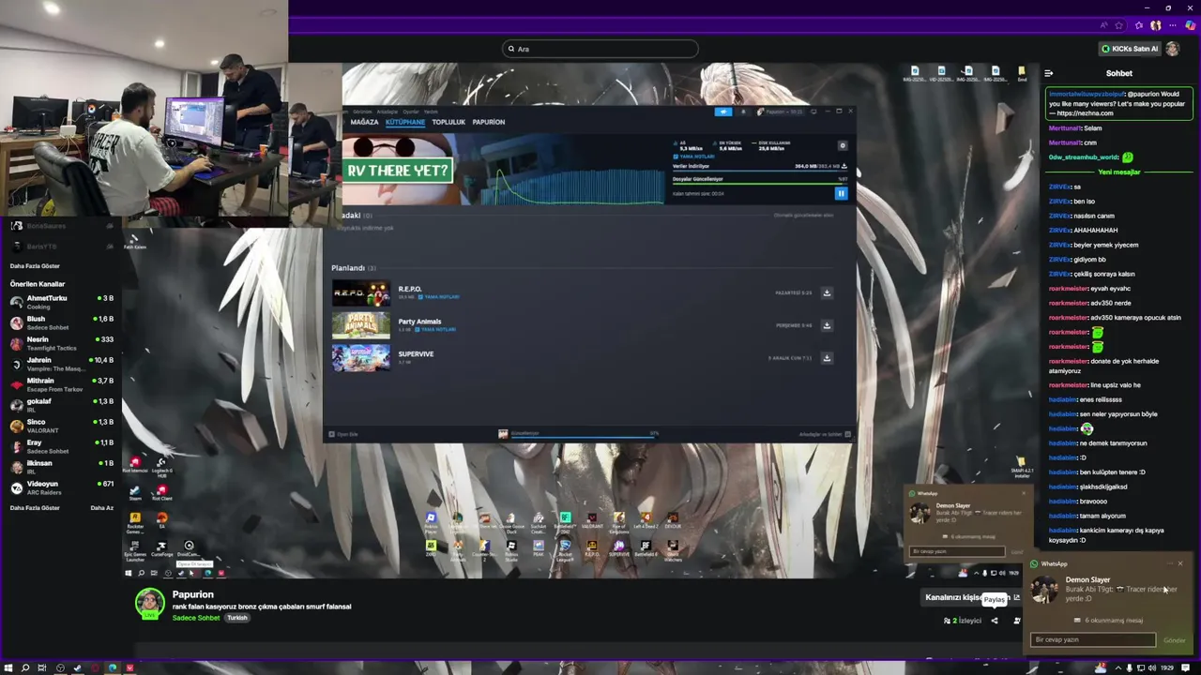Screen dimensions: 1201x675
Task: Click the Dosyalar Güncelleniyor progress bar
Action: click(x=760, y=184)
